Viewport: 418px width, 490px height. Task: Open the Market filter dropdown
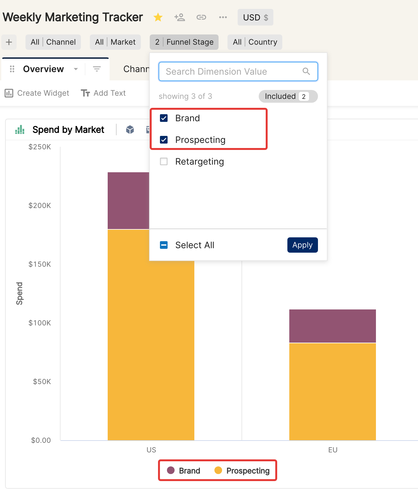[x=115, y=42]
